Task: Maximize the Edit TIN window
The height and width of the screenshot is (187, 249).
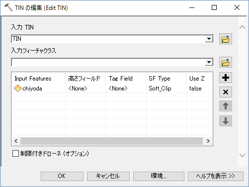Action: click(x=214, y=7)
